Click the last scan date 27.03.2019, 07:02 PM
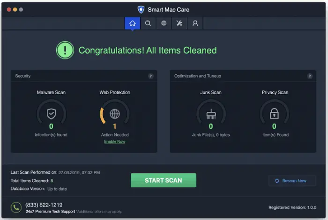Screen dimensions: 328x220 [79, 173]
